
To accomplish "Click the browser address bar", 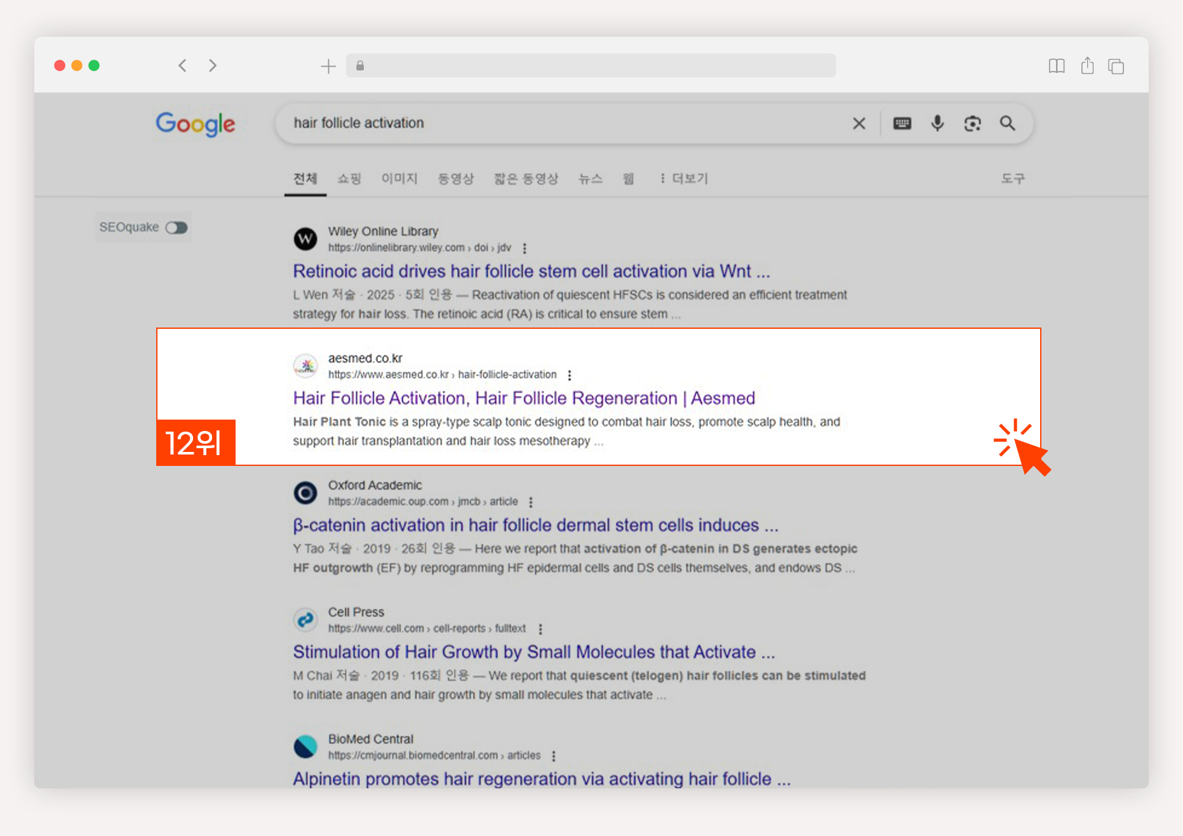I will (591, 65).
